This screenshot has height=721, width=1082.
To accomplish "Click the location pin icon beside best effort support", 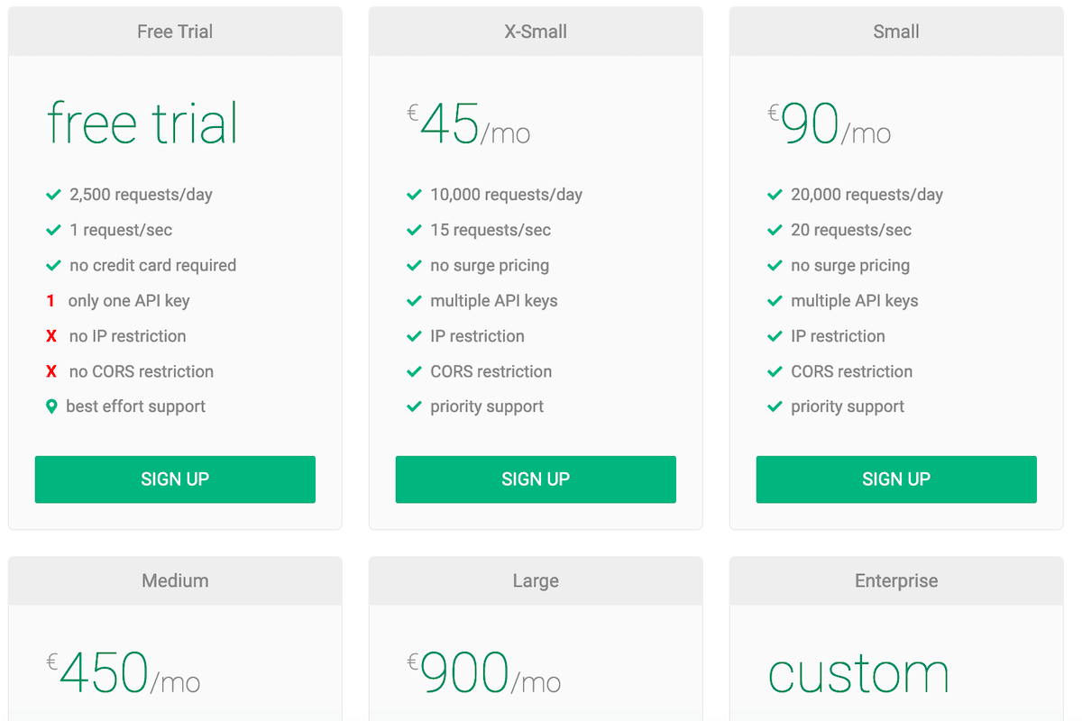I will [x=51, y=406].
